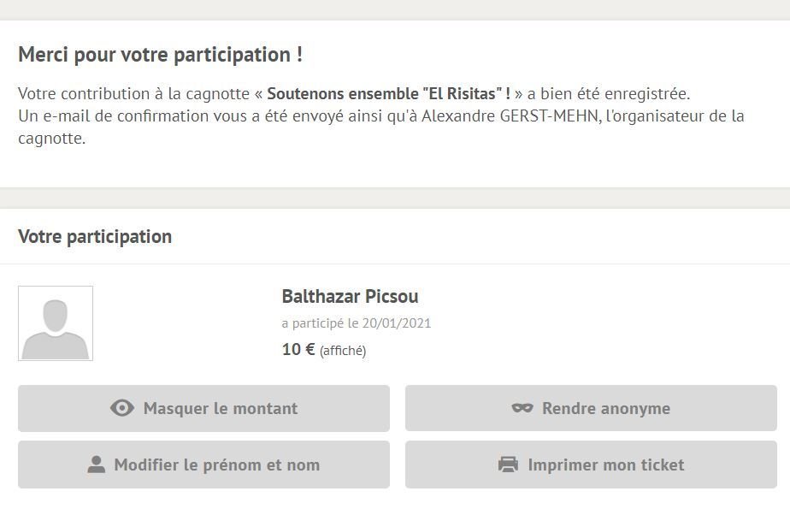Image resolution: width=790 pixels, height=509 pixels.
Task: Click the participation date 20/01/2021
Action: tap(396, 323)
